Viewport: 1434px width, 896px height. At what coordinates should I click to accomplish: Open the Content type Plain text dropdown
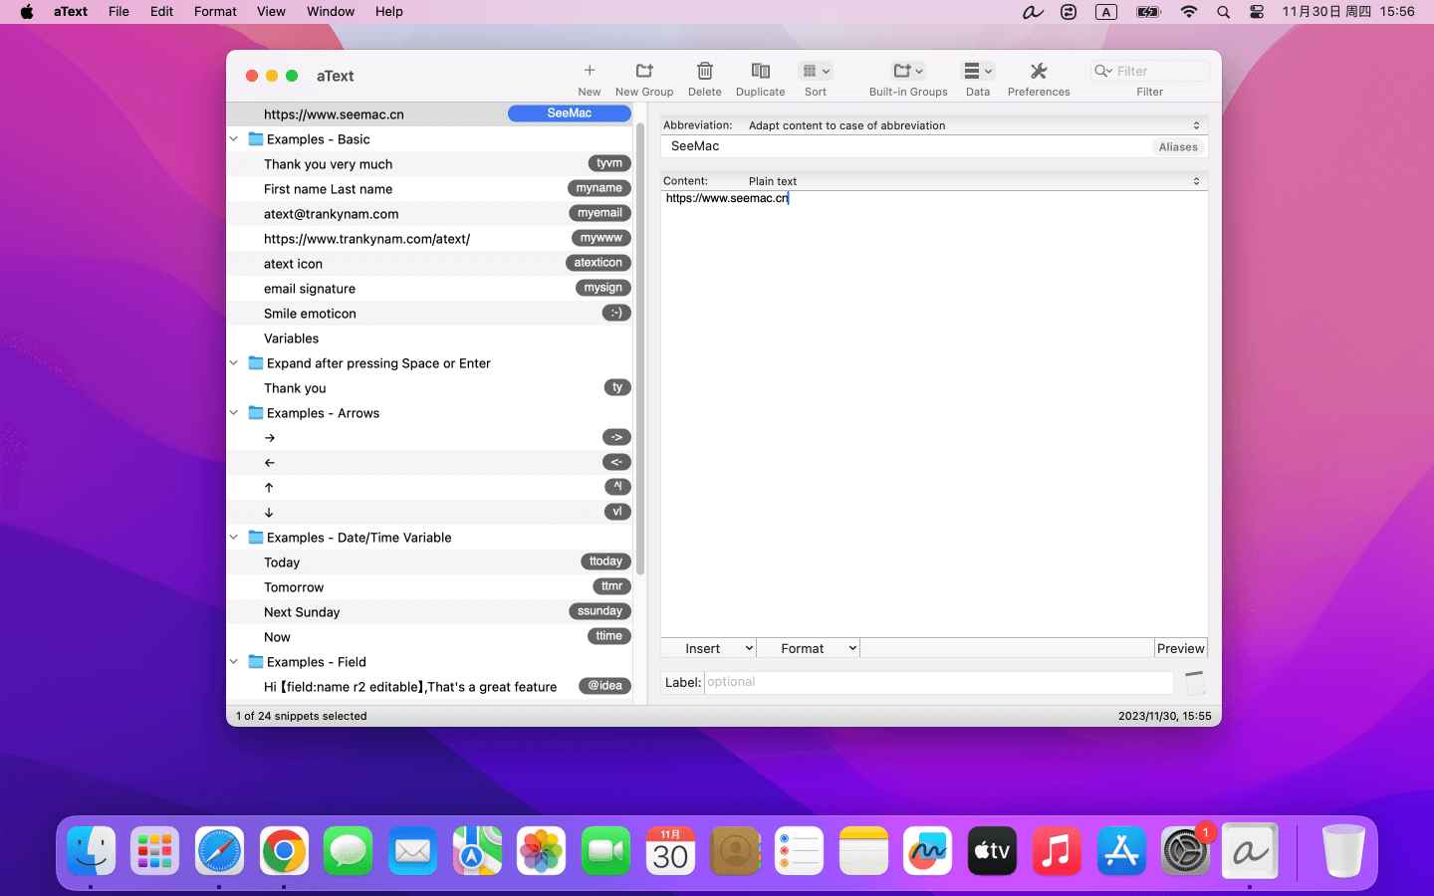[976, 181]
